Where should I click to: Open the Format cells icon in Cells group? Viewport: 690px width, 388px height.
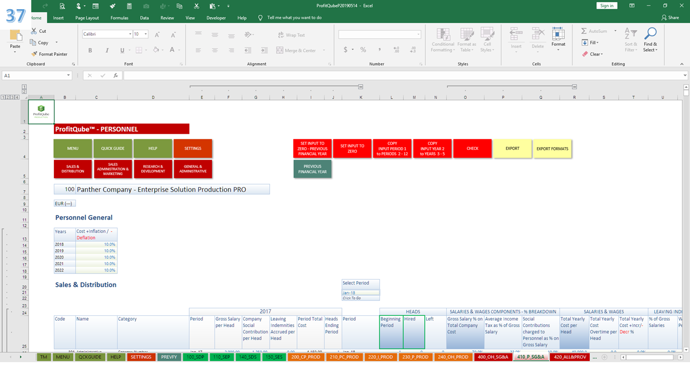click(558, 34)
